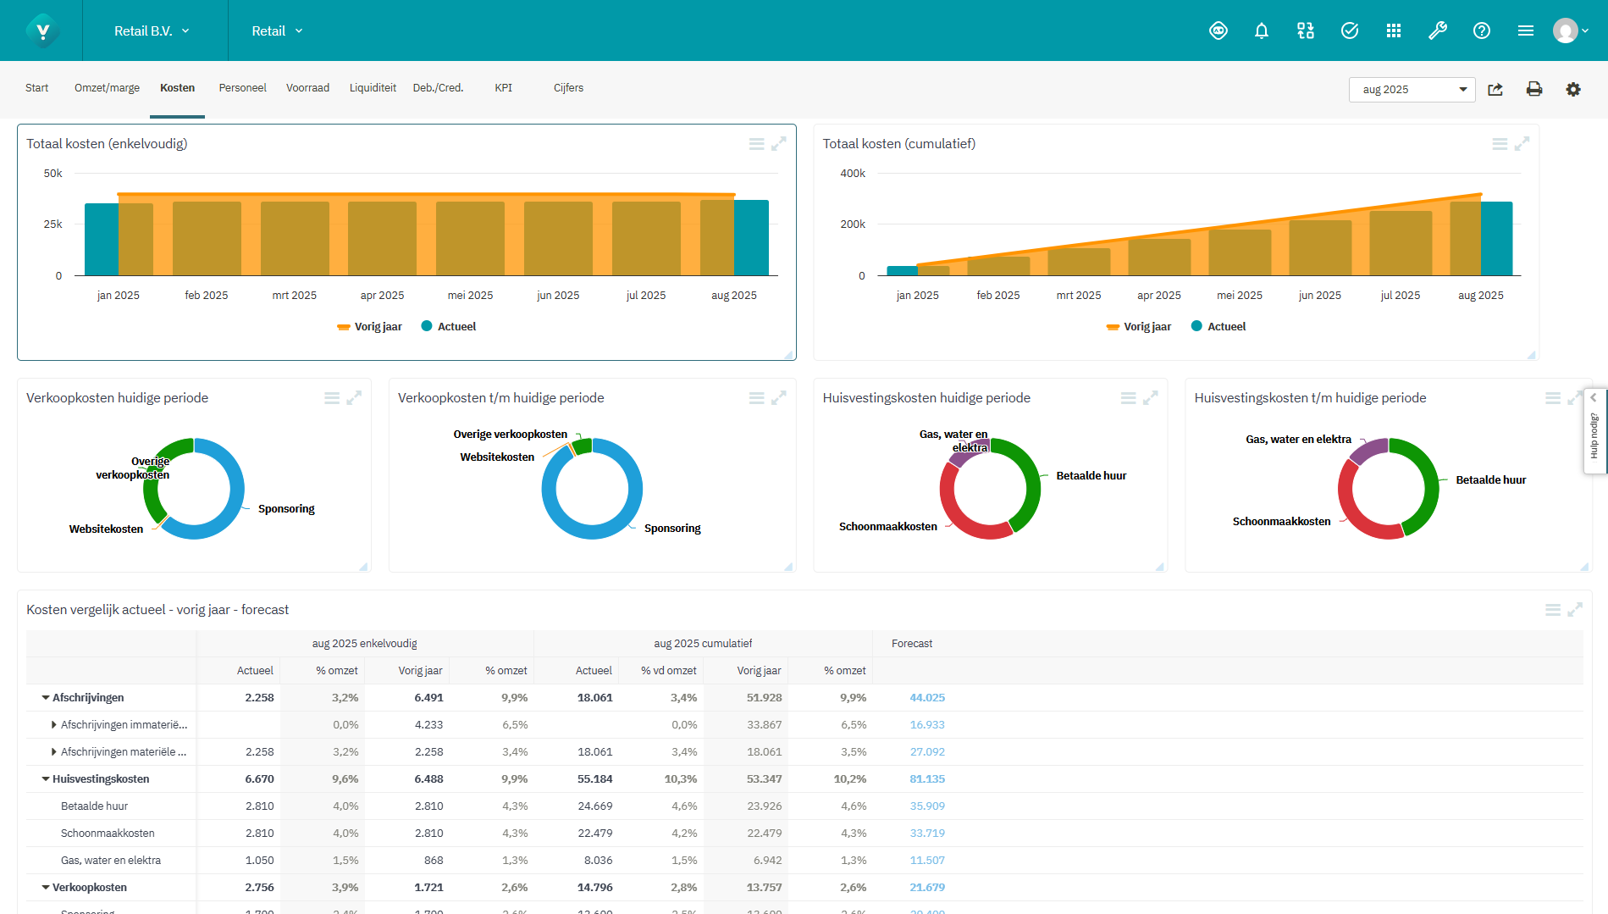
Task: Click the Afschrijvingen forecast value 44.025
Action: [926, 698]
